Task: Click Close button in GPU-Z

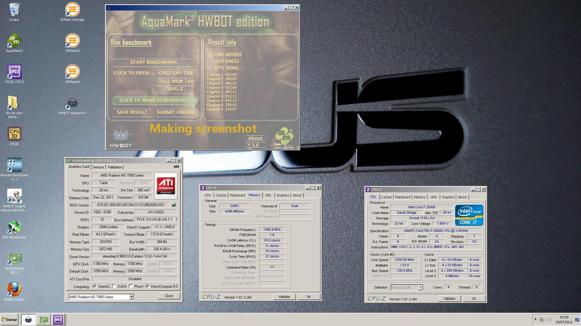Action: coord(169,296)
